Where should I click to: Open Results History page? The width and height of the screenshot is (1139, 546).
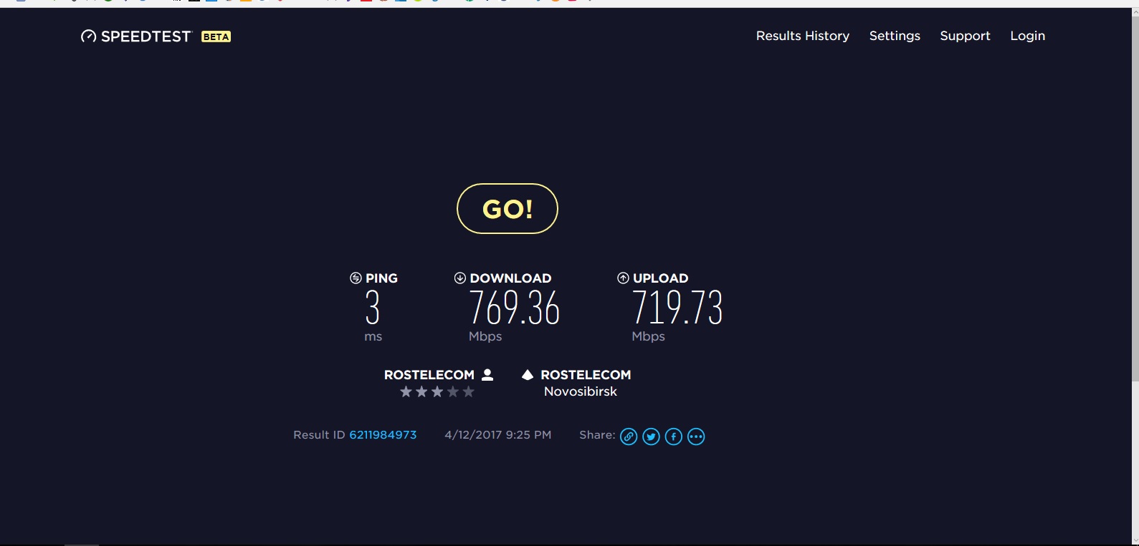click(803, 36)
